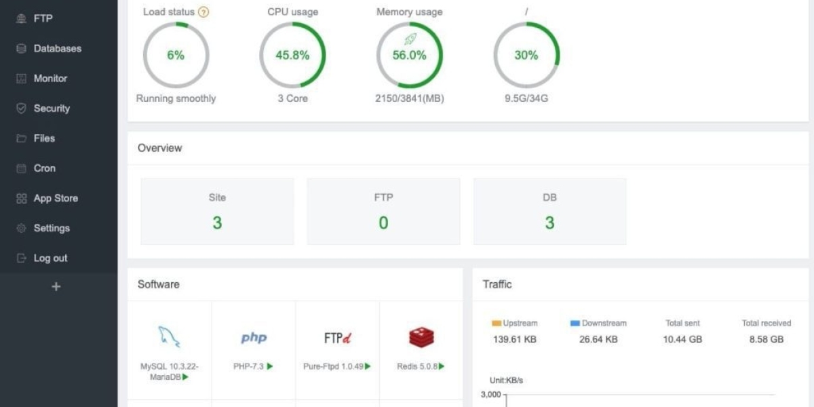Go to App Store in sidebar

(x=56, y=199)
